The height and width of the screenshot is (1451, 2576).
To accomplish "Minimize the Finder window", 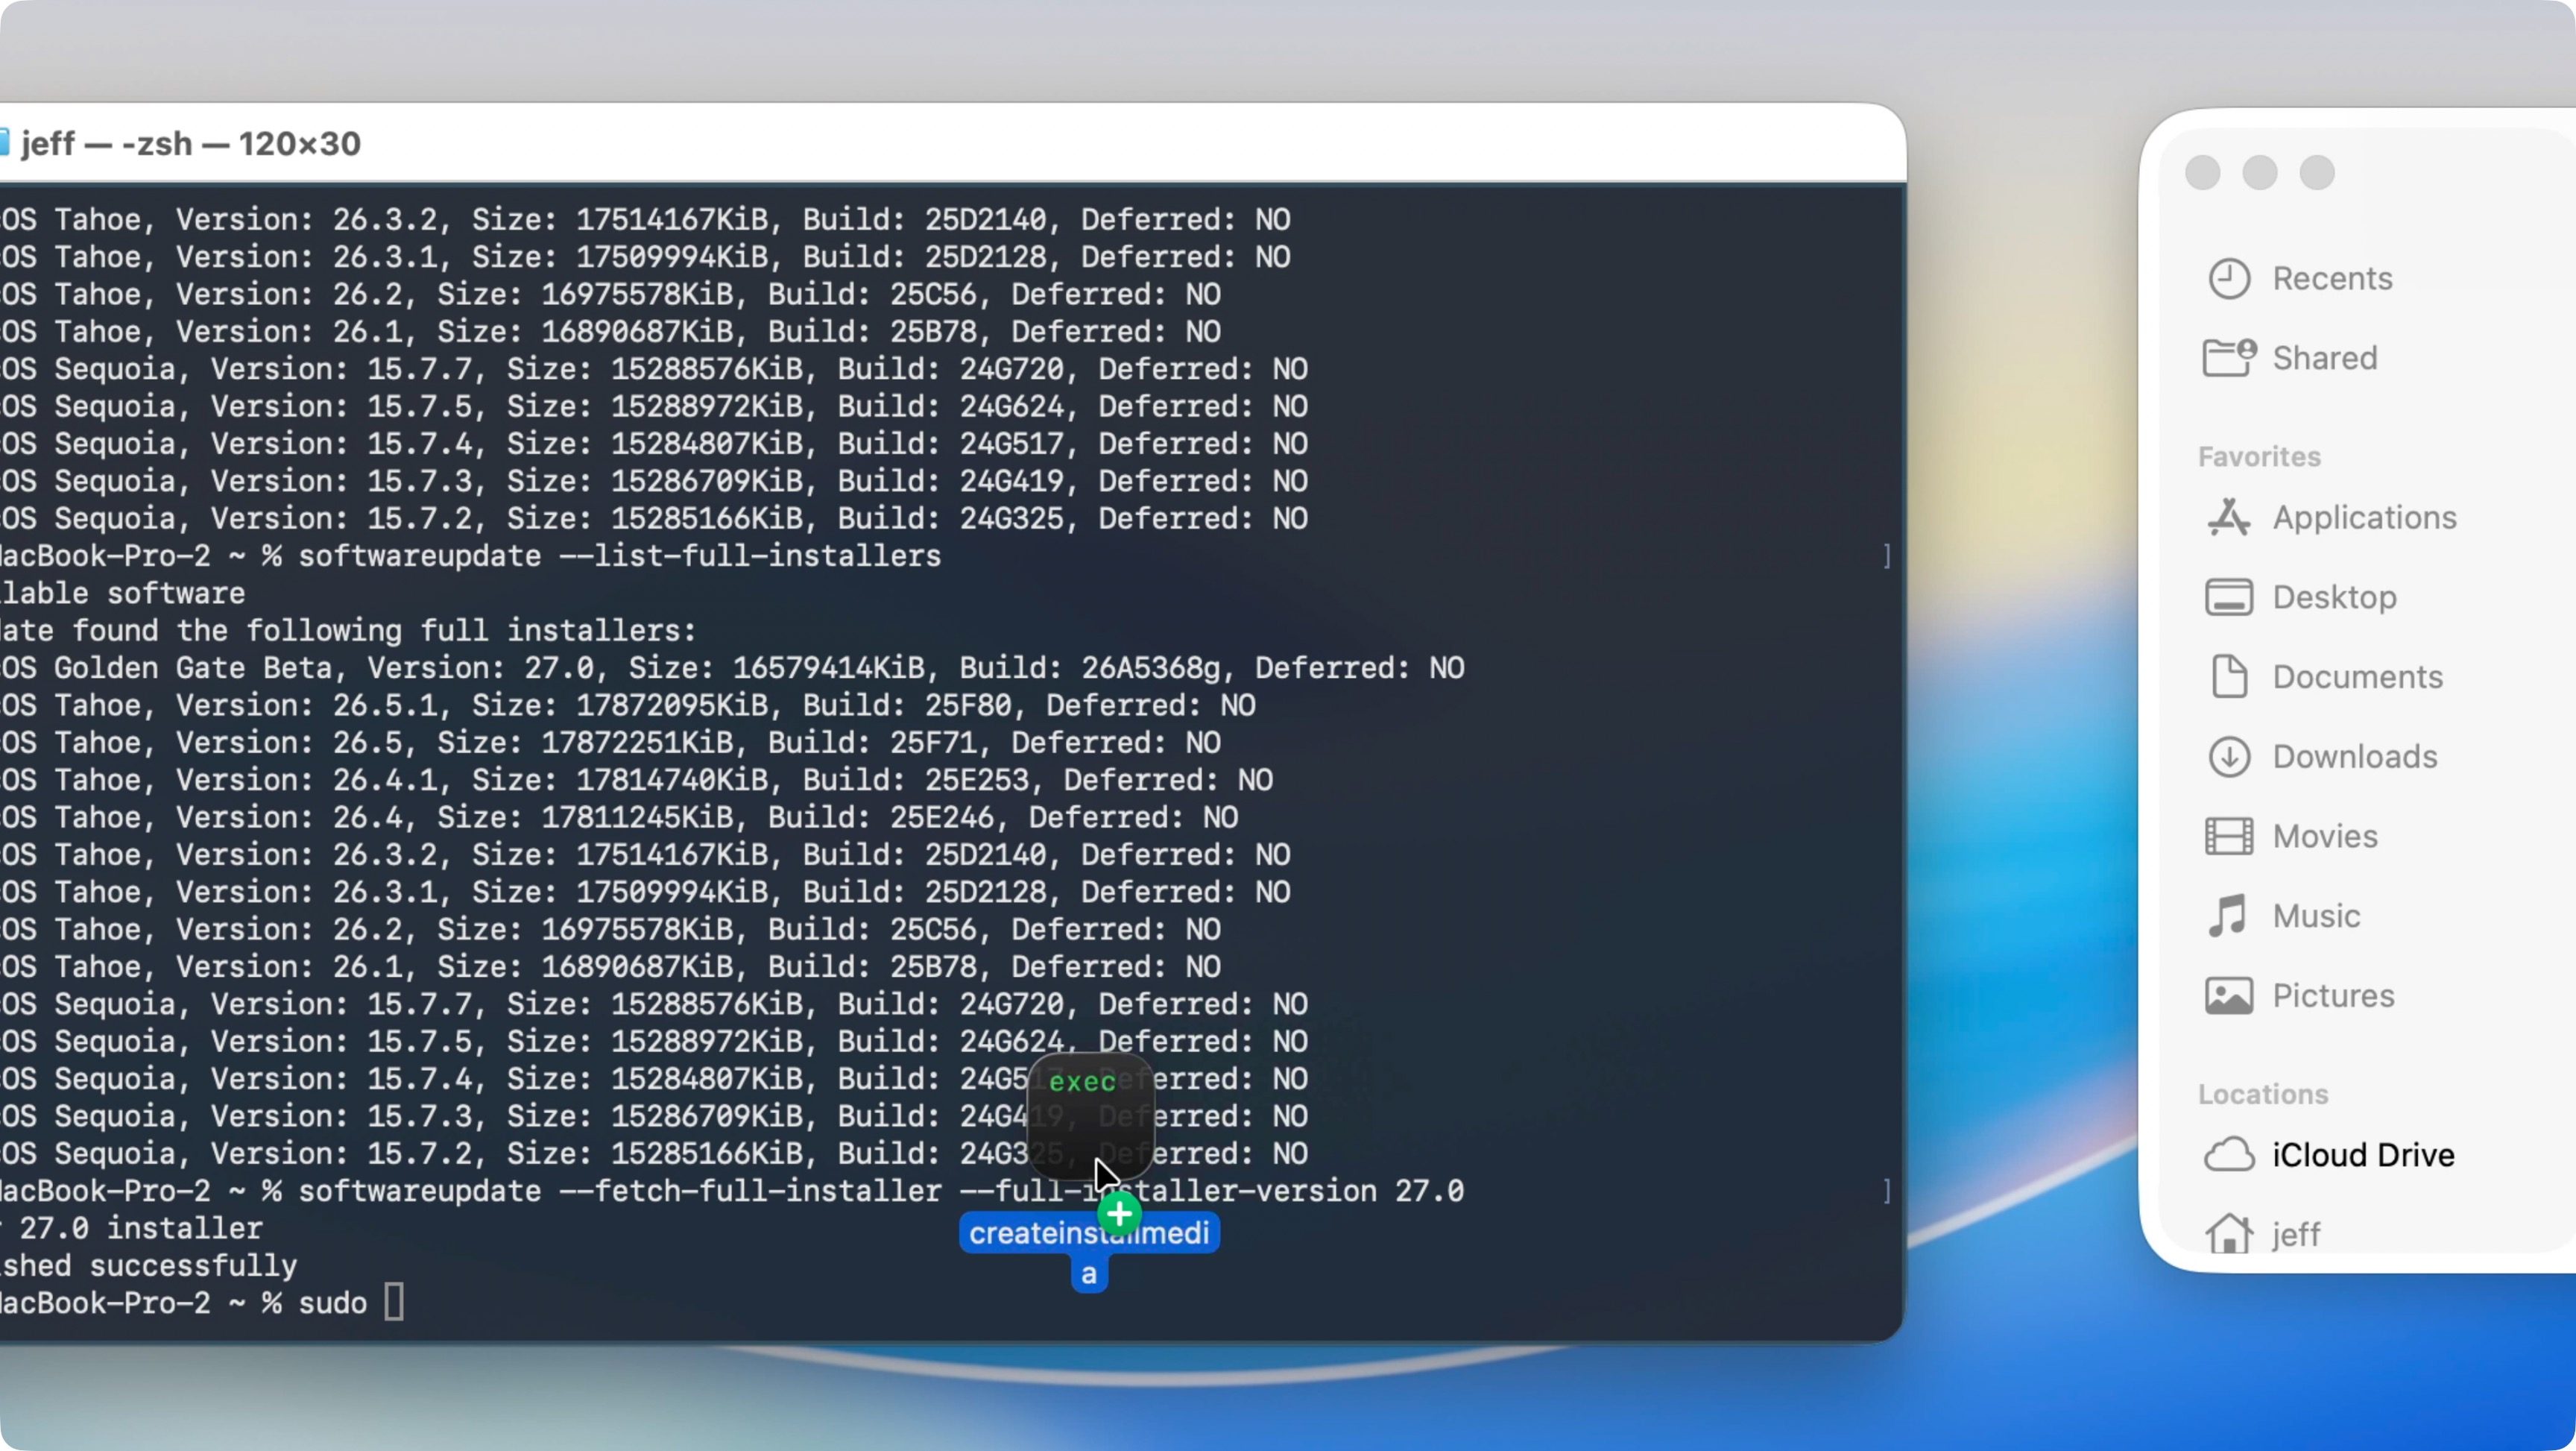I will 2260,172.
